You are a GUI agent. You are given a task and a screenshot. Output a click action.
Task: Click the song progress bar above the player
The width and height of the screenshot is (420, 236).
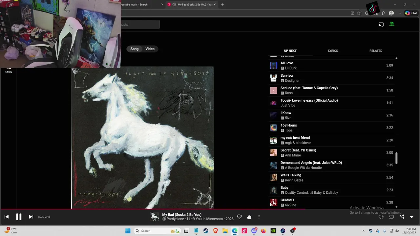pyautogui.click(x=210, y=209)
